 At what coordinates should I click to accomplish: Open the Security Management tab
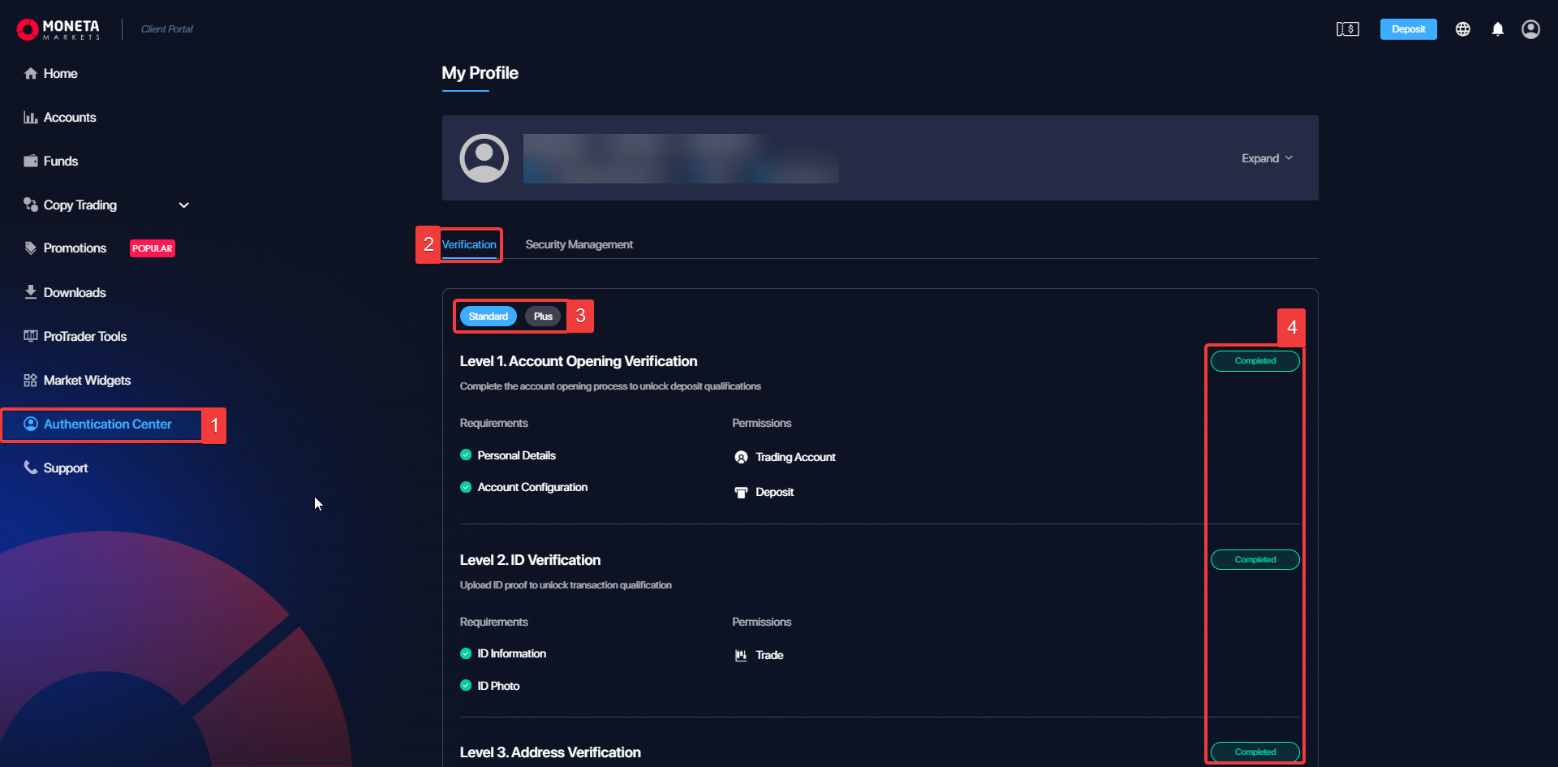tap(579, 244)
